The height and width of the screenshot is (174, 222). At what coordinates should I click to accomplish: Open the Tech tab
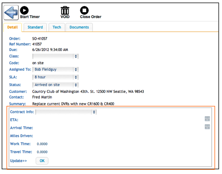(57, 27)
